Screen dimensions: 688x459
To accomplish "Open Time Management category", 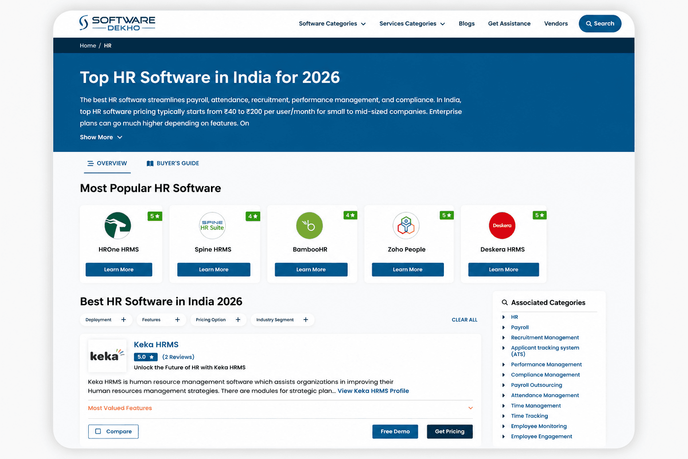I will click(x=536, y=406).
